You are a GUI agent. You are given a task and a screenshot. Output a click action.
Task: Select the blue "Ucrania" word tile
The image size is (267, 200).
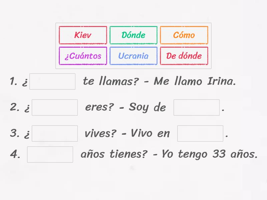pos(133,56)
